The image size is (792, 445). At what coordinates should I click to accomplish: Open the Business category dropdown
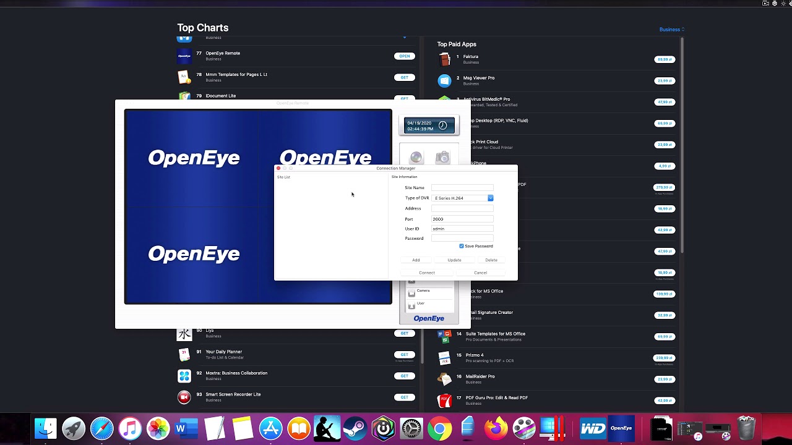click(672, 30)
